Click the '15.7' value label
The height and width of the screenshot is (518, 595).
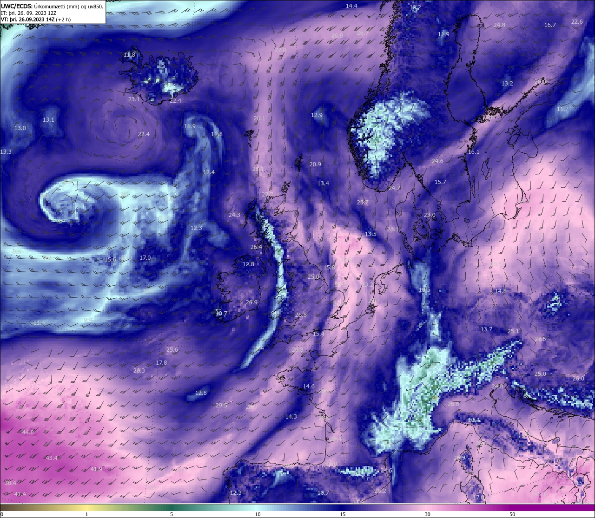440,182
